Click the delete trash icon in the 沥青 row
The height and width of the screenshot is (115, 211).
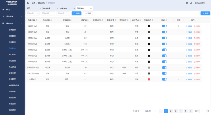pyautogui.click(x=195, y=73)
